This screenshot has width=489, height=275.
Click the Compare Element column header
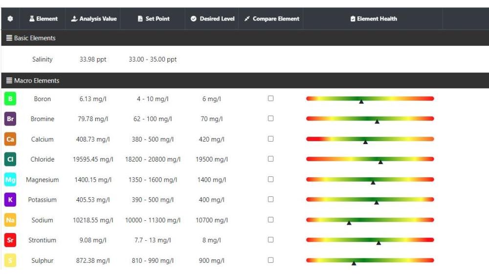point(271,19)
